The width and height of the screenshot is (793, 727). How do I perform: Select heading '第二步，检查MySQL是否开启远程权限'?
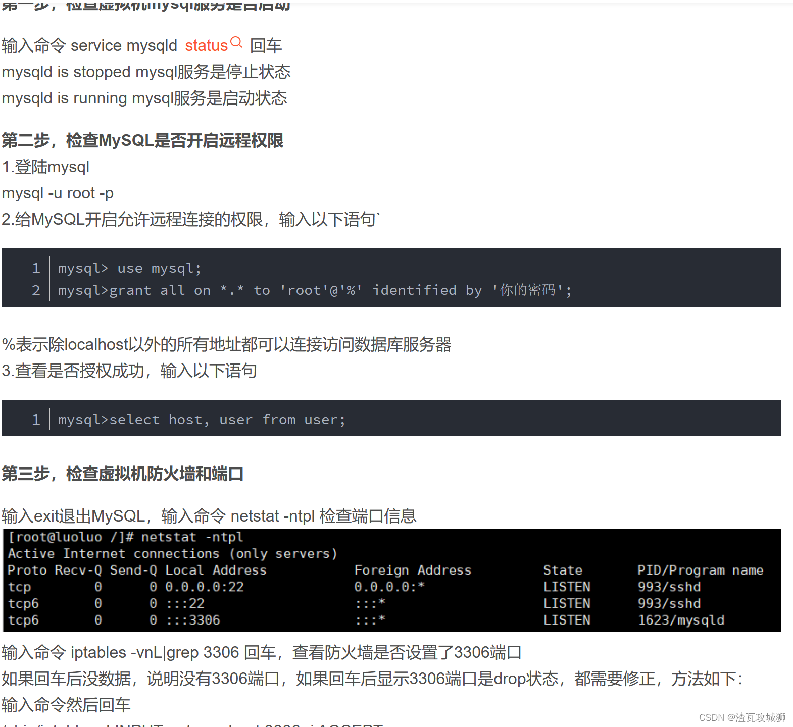[142, 140]
